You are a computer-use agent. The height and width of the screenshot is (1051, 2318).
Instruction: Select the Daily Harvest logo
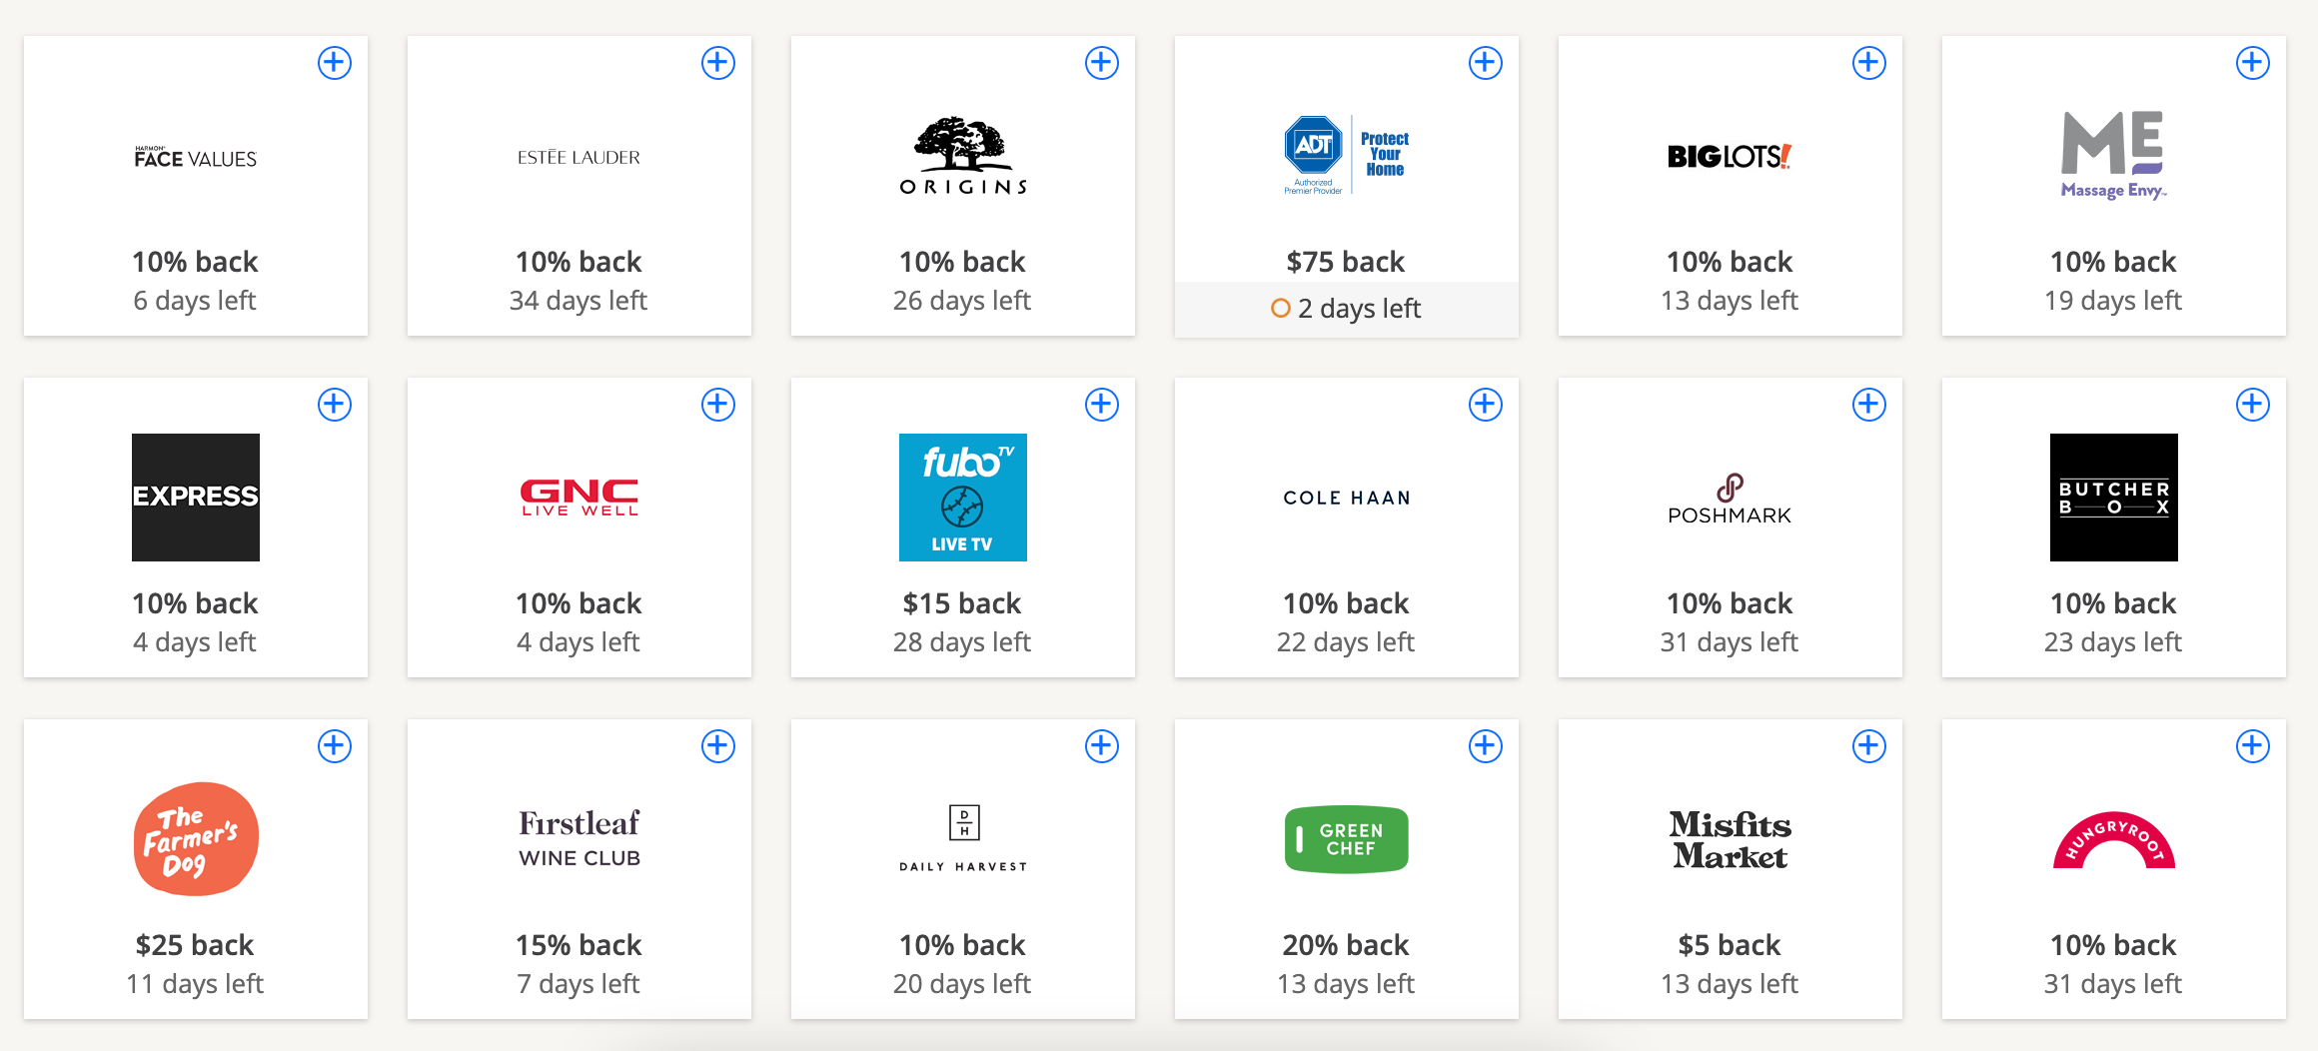963,838
